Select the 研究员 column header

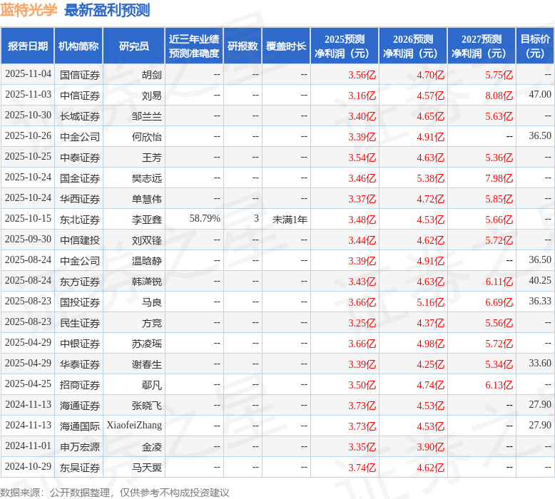tap(134, 46)
